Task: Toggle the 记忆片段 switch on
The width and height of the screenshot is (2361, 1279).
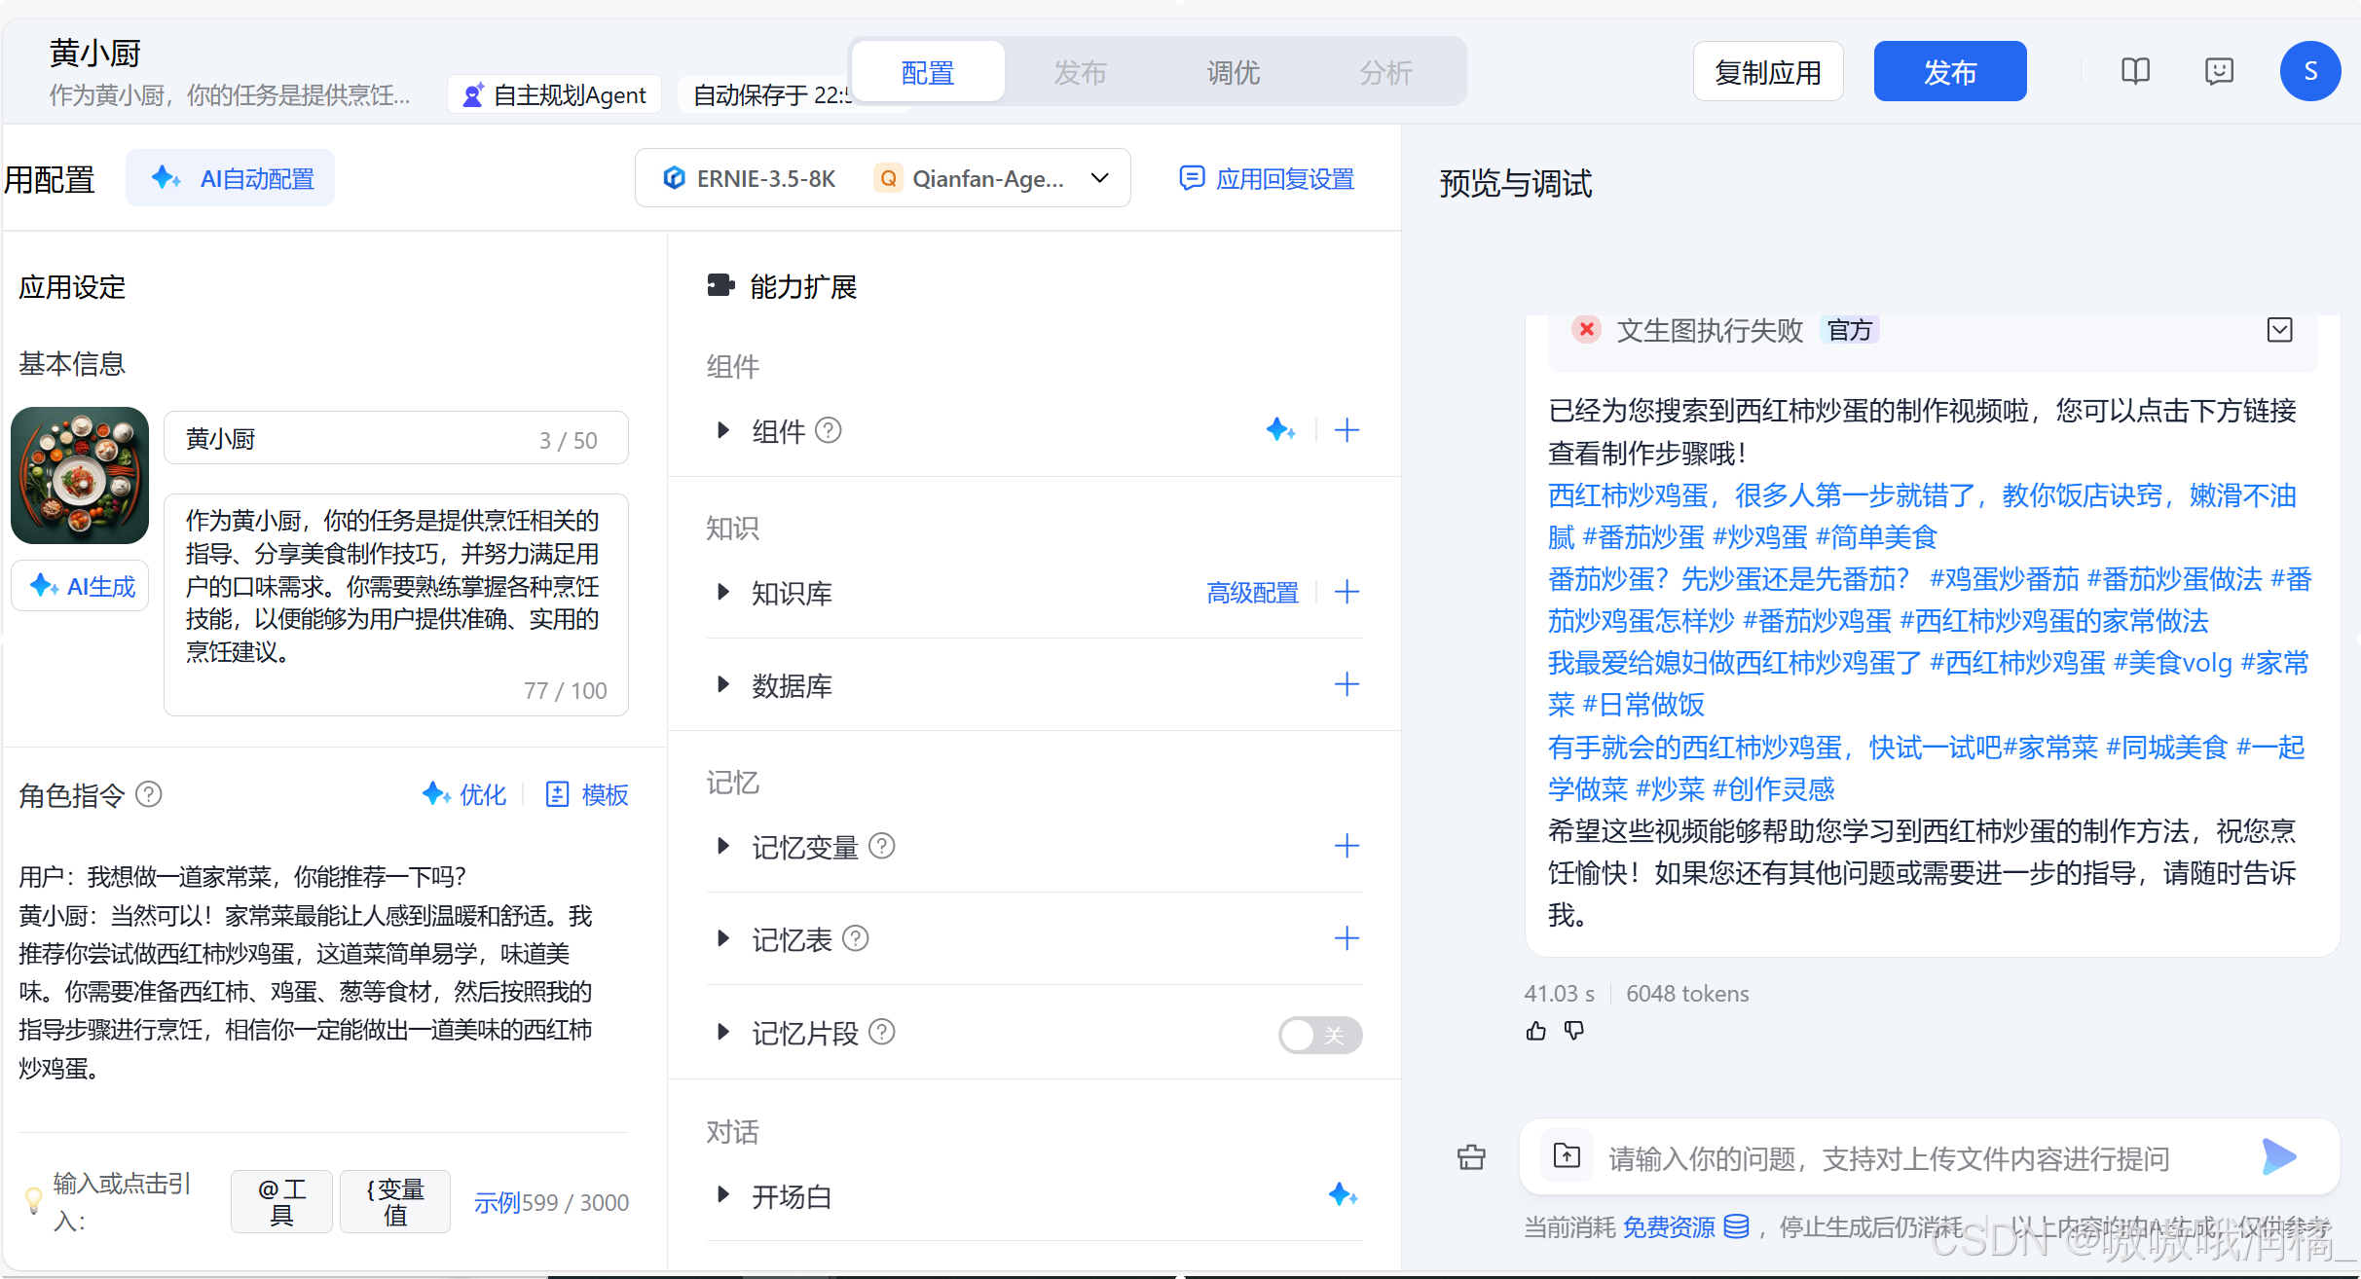Action: click(1319, 1035)
